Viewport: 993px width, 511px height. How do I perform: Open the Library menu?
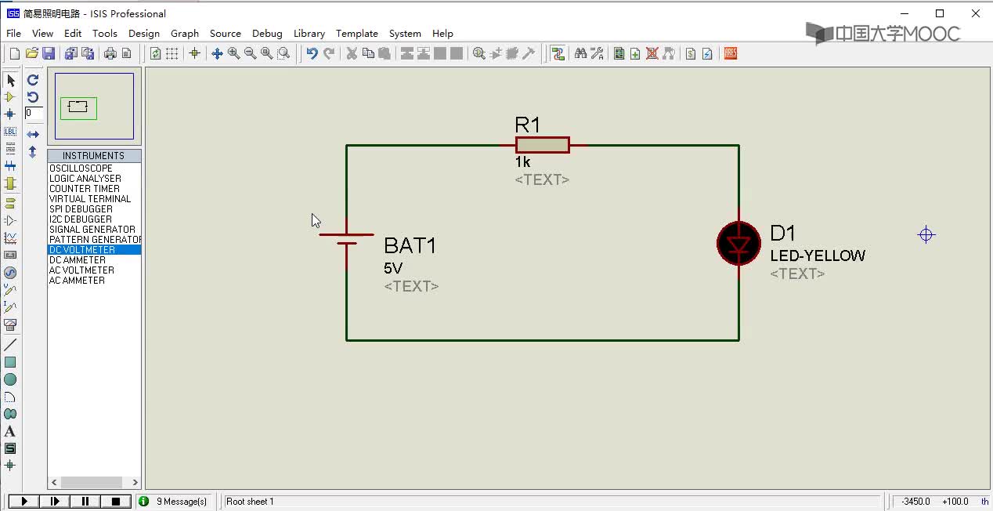tap(309, 34)
